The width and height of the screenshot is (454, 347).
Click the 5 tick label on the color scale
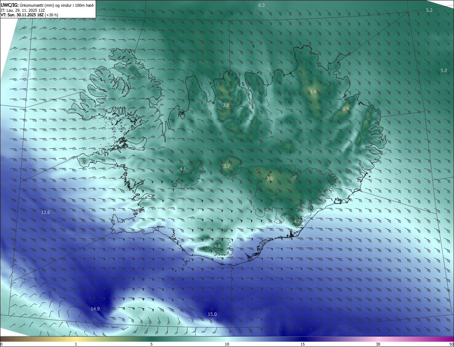[151, 344]
